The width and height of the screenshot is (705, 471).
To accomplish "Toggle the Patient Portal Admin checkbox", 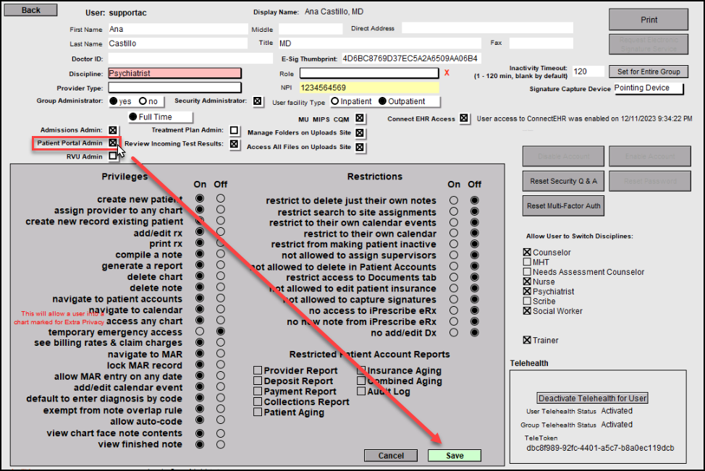I will point(113,143).
